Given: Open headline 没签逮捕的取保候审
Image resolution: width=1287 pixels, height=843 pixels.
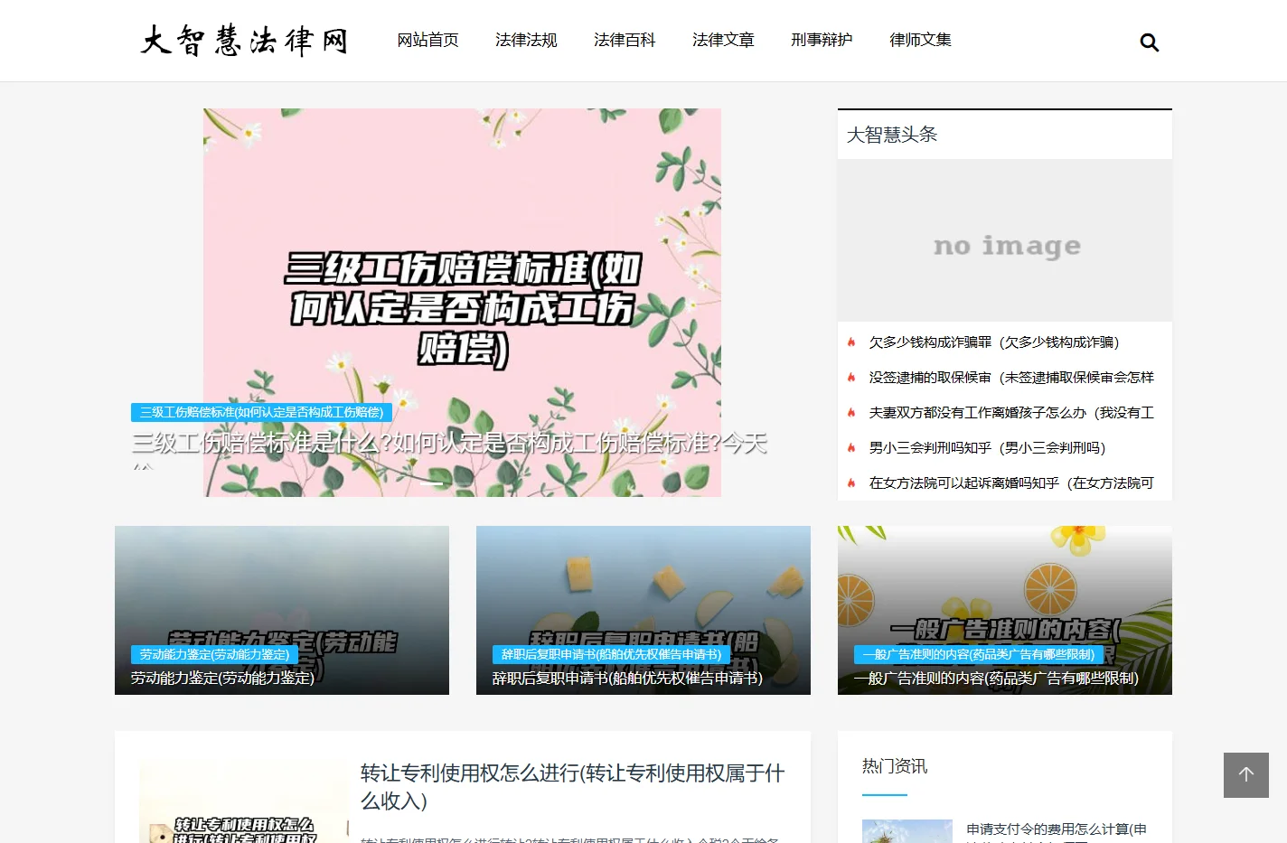Looking at the screenshot, I should (x=1011, y=378).
